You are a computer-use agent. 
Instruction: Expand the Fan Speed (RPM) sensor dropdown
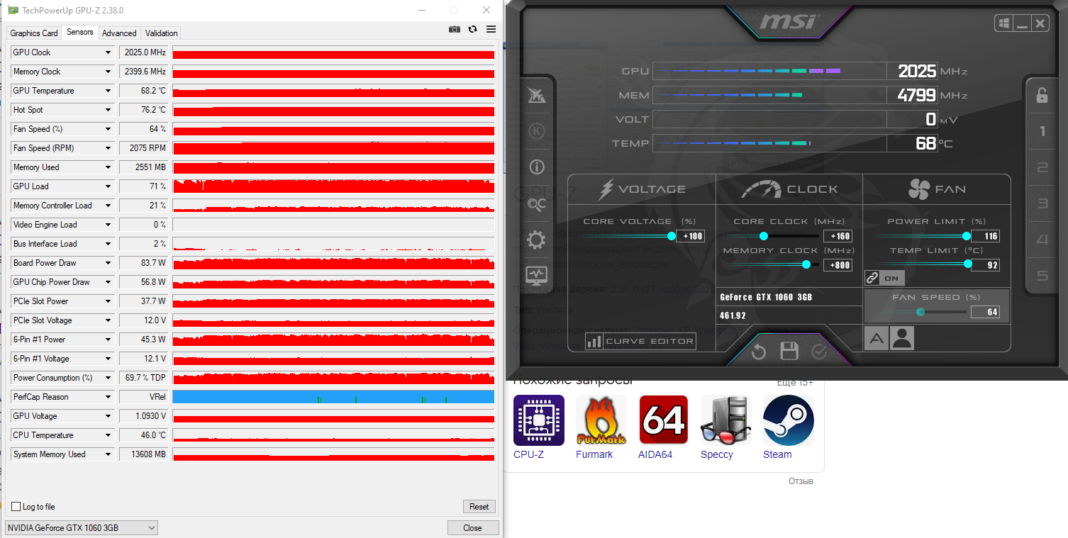pyautogui.click(x=109, y=148)
